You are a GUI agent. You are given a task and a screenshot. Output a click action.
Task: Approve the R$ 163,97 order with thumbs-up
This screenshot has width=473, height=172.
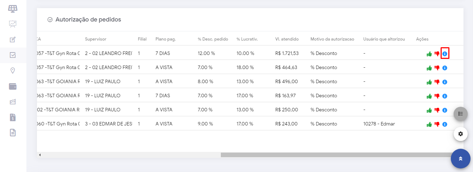pos(429,96)
